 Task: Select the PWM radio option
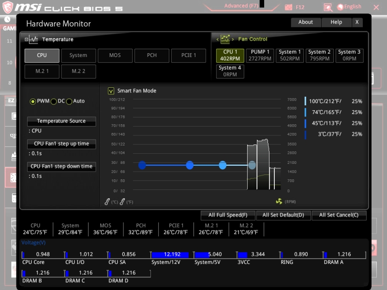coord(32,101)
